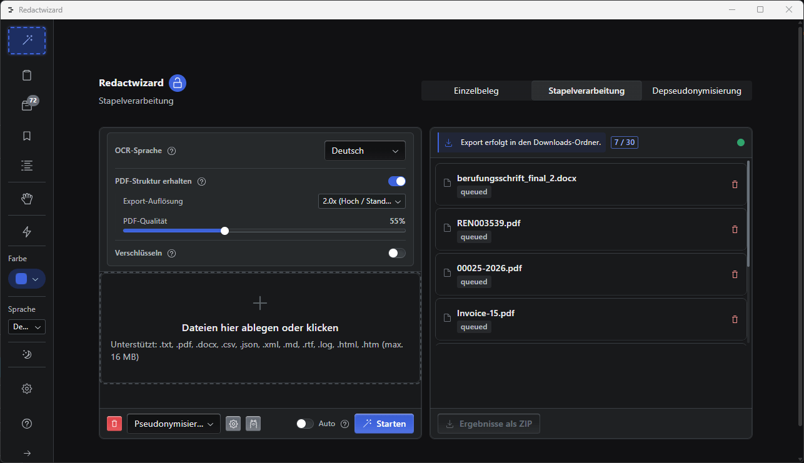Remove Invoice-15.pdf from queue
Viewport: 804px width, 463px height.
point(735,319)
